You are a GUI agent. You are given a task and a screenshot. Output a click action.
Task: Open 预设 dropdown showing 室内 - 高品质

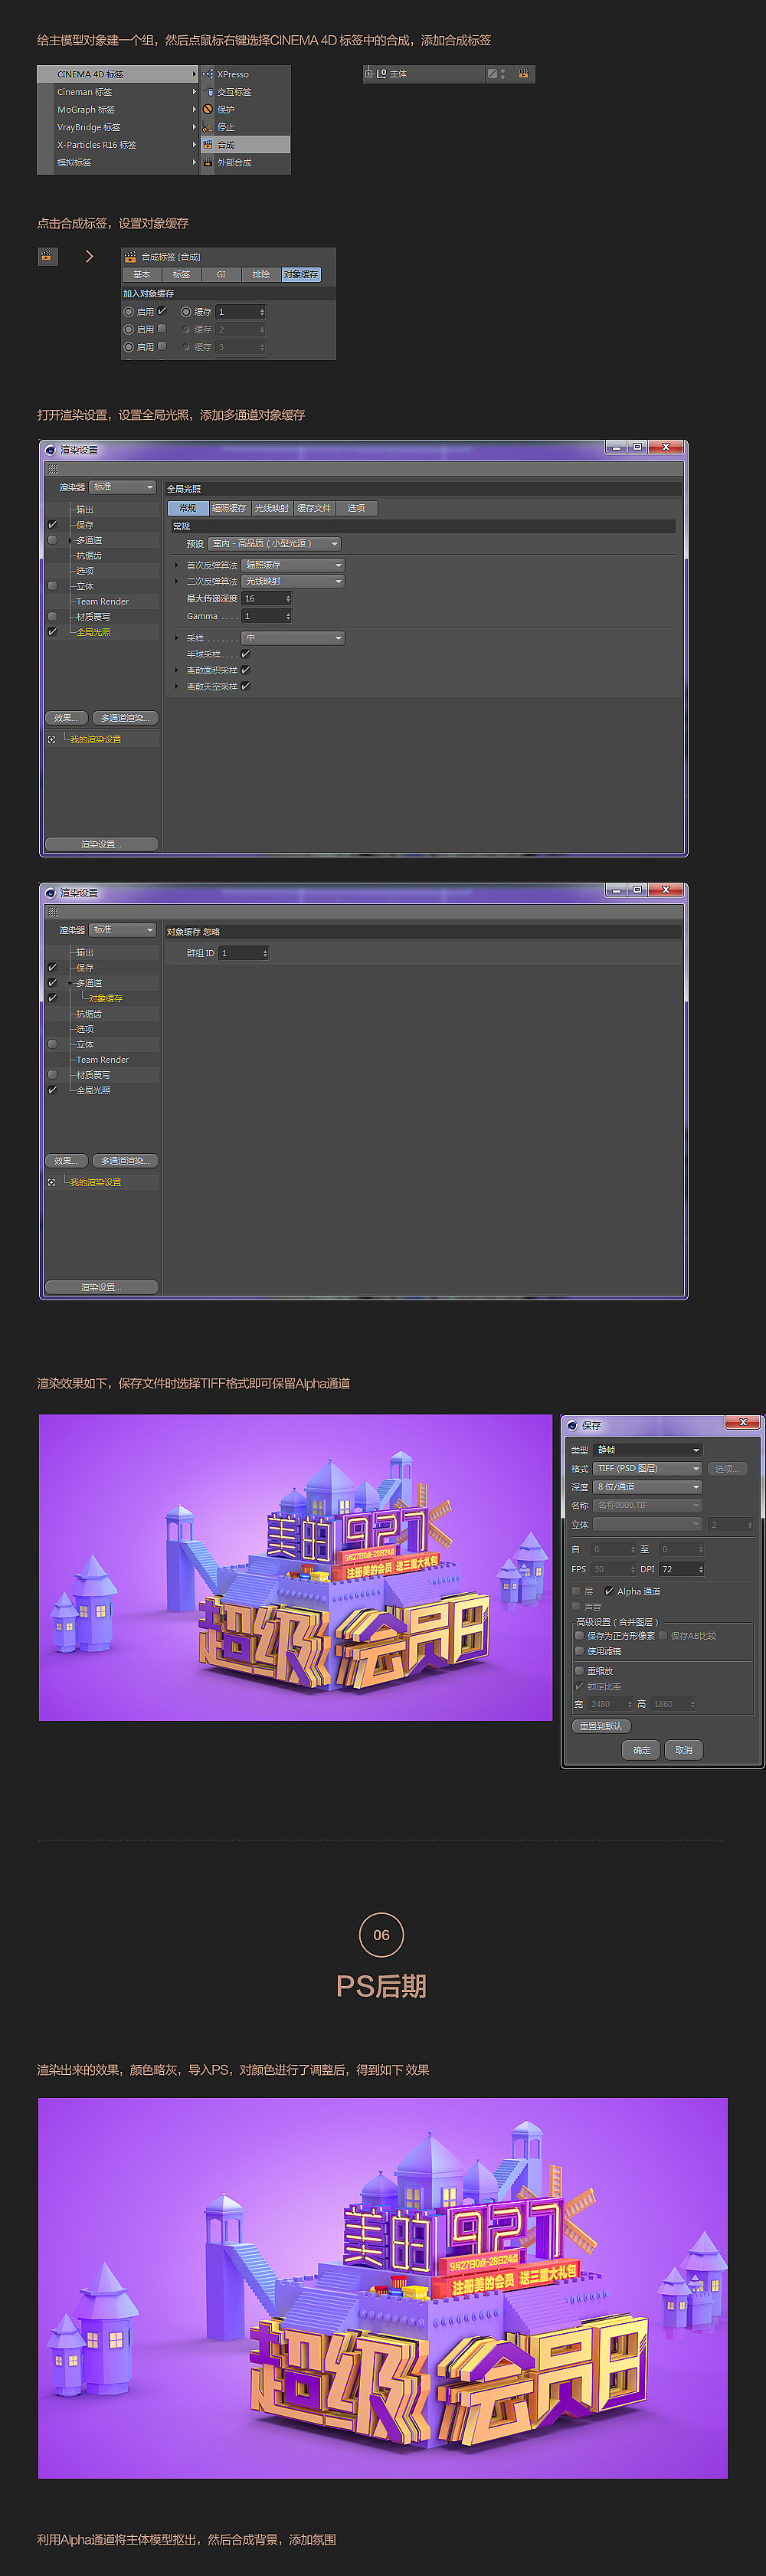[x=275, y=544]
